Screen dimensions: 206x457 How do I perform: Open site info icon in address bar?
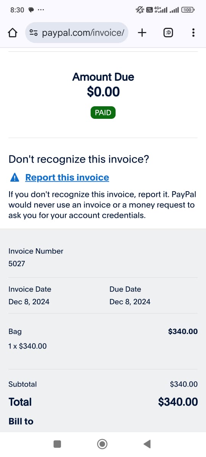(34, 33)
